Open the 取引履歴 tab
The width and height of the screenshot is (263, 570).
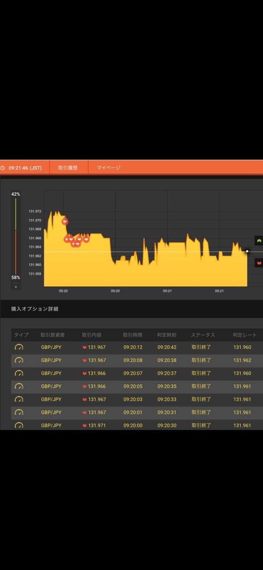(x=68, y=168)
